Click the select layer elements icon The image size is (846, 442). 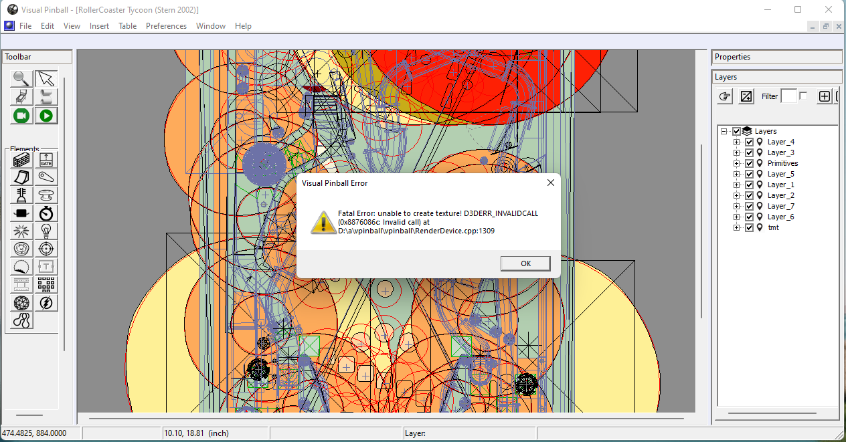[746, 96]
